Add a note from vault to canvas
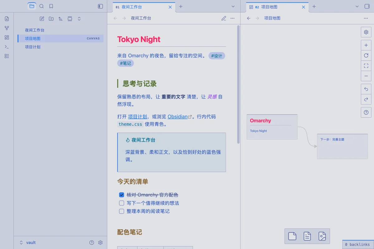 click(x=307, y=236)
